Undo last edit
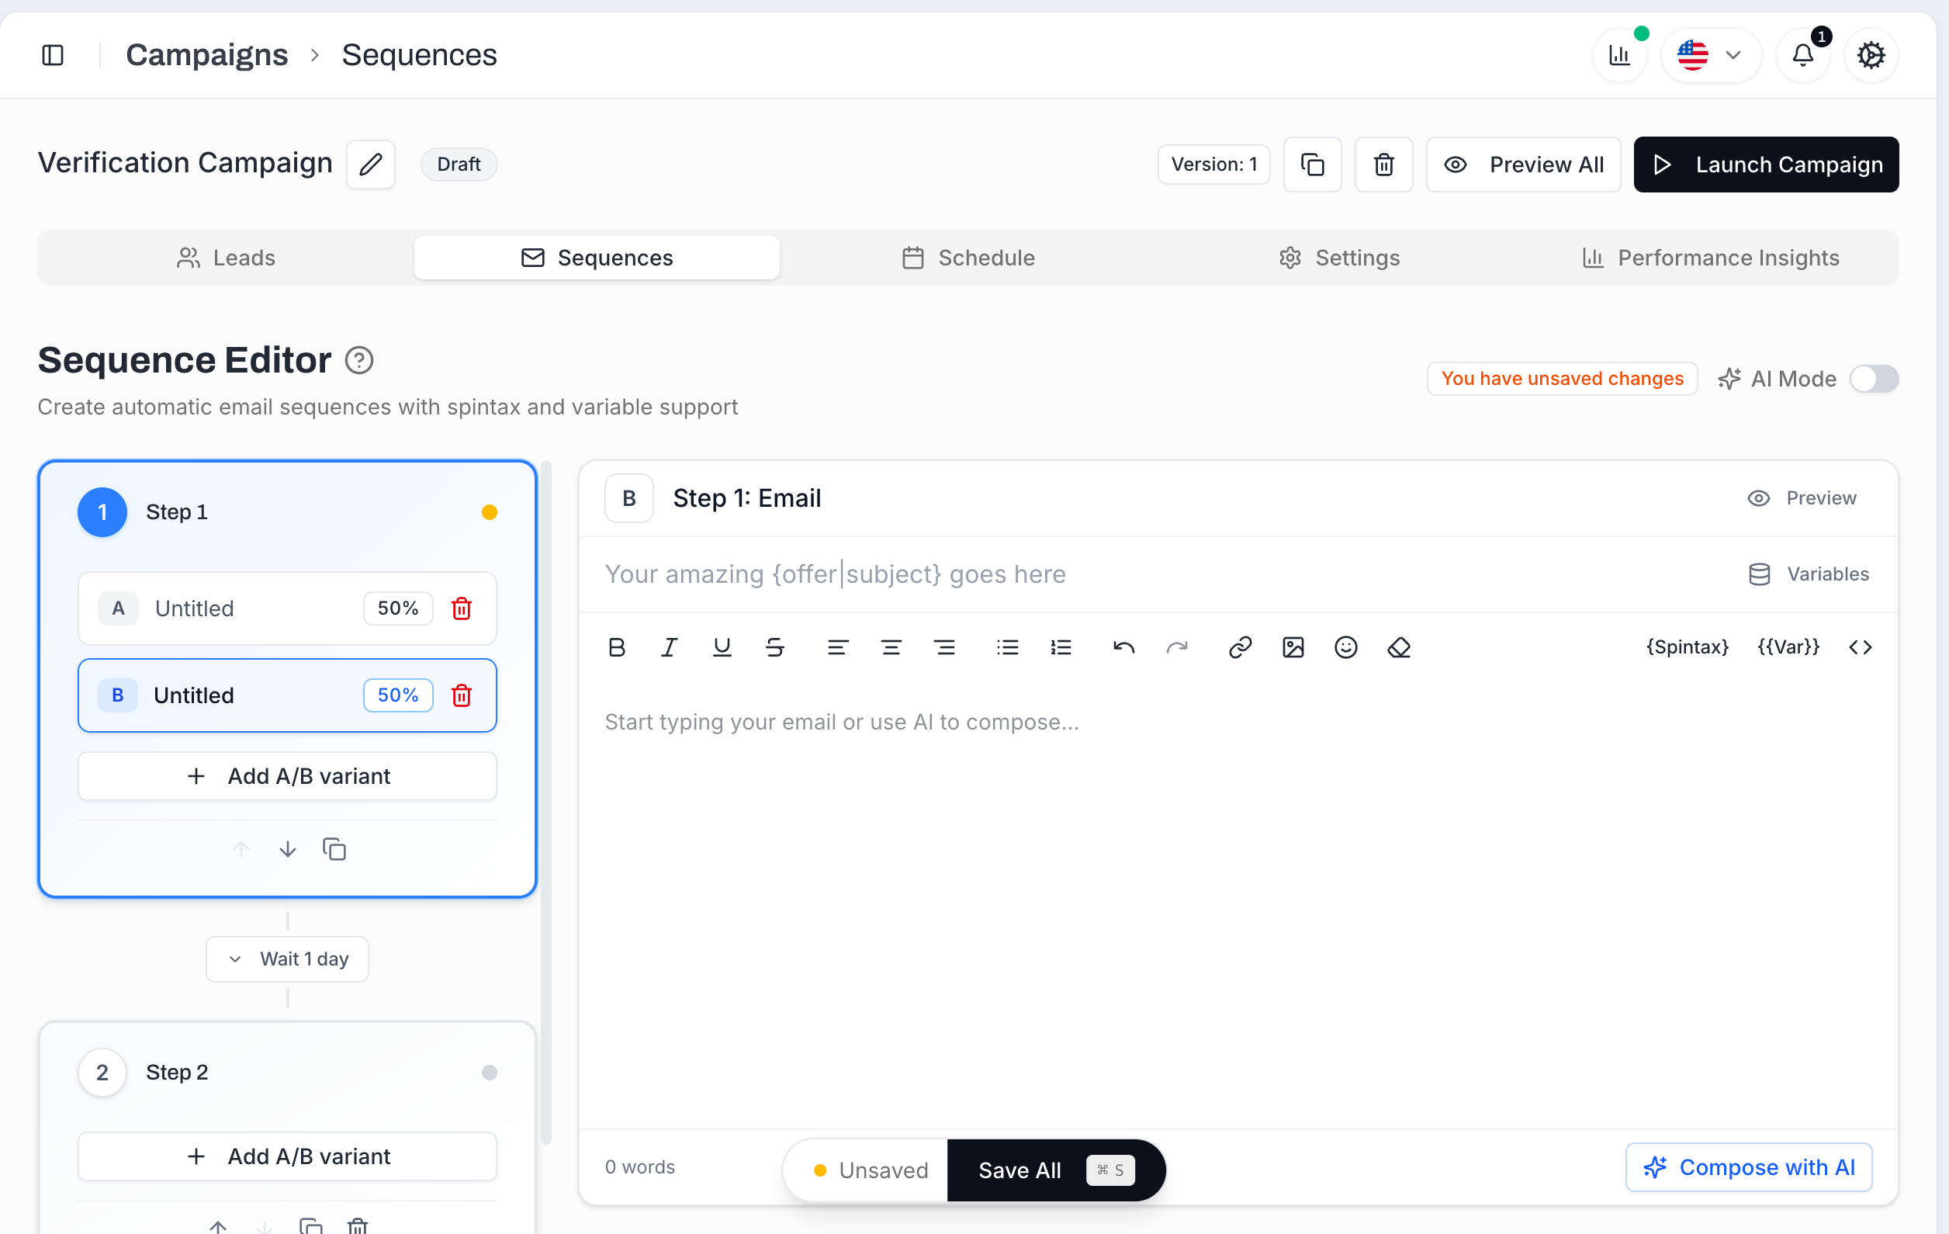 1124,647
